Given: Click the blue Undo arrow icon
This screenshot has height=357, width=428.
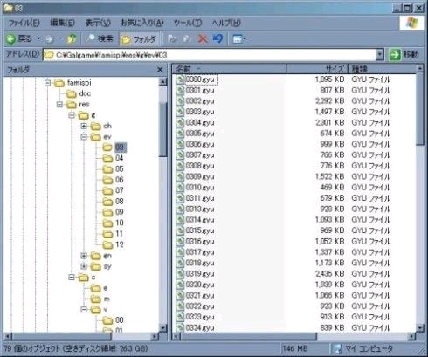Looking at the screenshot, I should pos(217,38).
